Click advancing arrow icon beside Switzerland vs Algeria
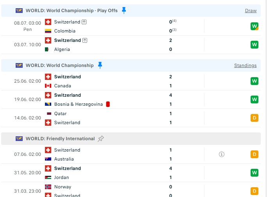Screen dimensions: 267x197 point(85,40)
